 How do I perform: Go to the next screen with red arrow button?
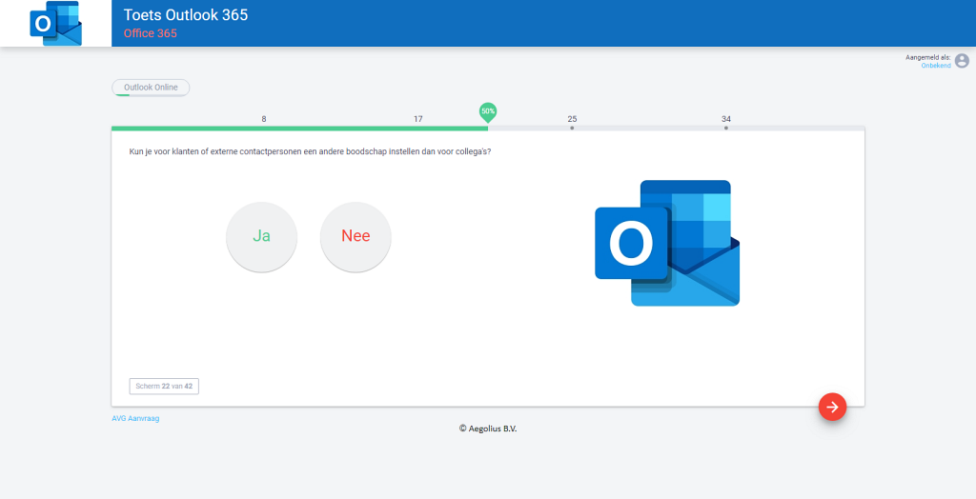point(832,407)
